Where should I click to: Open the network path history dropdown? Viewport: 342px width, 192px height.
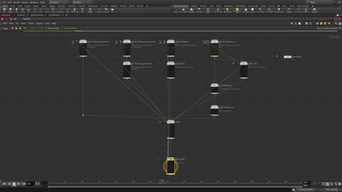click(331, 19)
